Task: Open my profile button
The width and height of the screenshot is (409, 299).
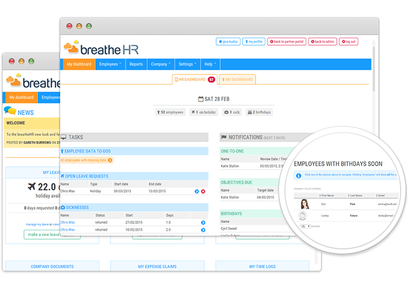Action: click(x=254, y=42)
